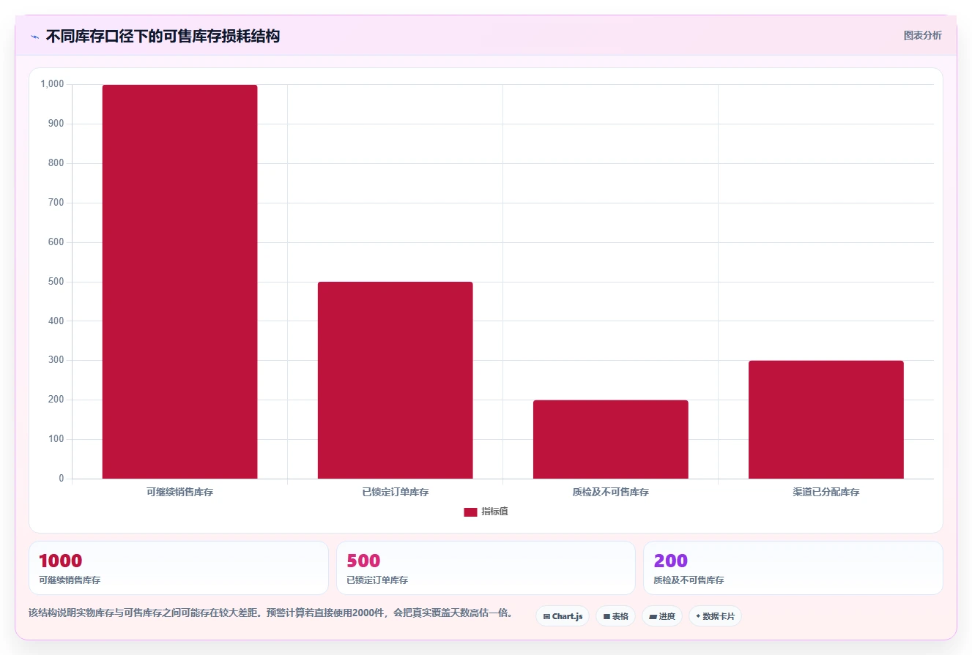The width and height of the screenshot is (972, 655).
Task: Click the 数据卡片 tag chip
Action: (715, 616)
